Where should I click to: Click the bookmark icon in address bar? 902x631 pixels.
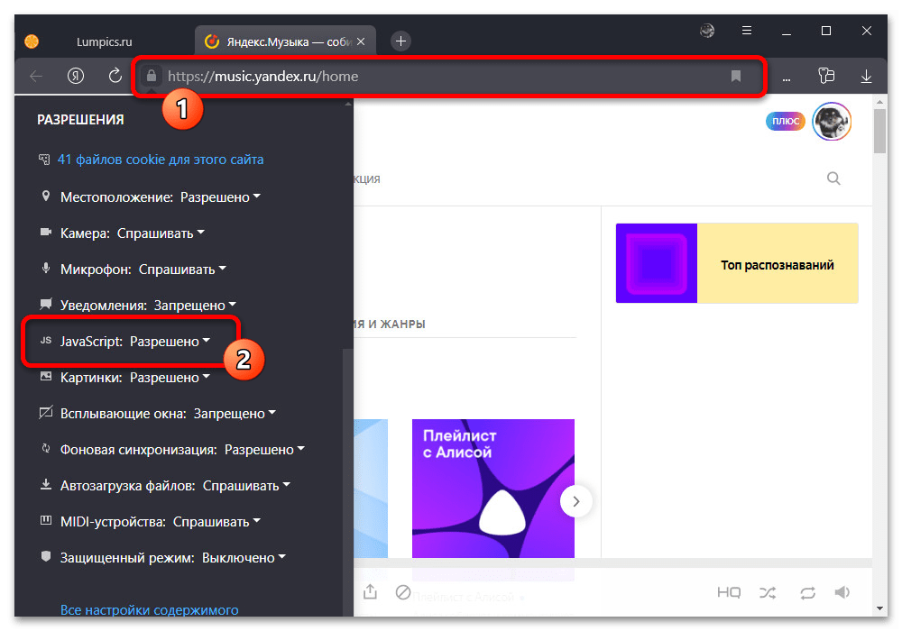tap(736, 76)
